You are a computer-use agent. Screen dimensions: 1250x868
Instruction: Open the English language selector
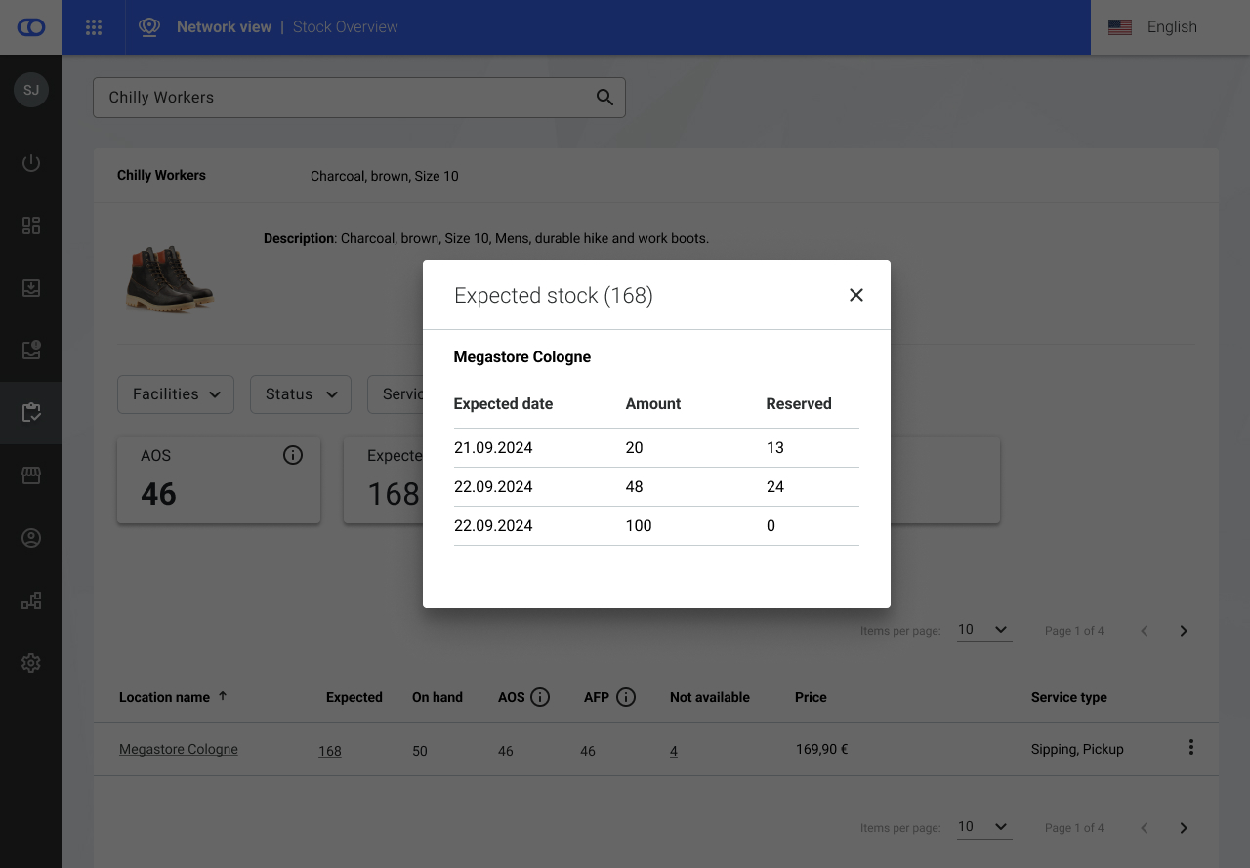[1171, 27]
